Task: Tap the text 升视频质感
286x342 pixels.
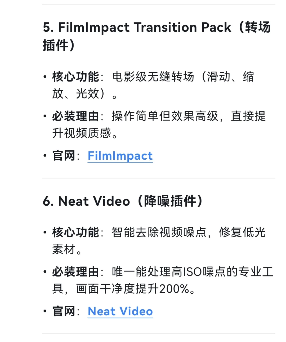Action: tap(82, 133)
